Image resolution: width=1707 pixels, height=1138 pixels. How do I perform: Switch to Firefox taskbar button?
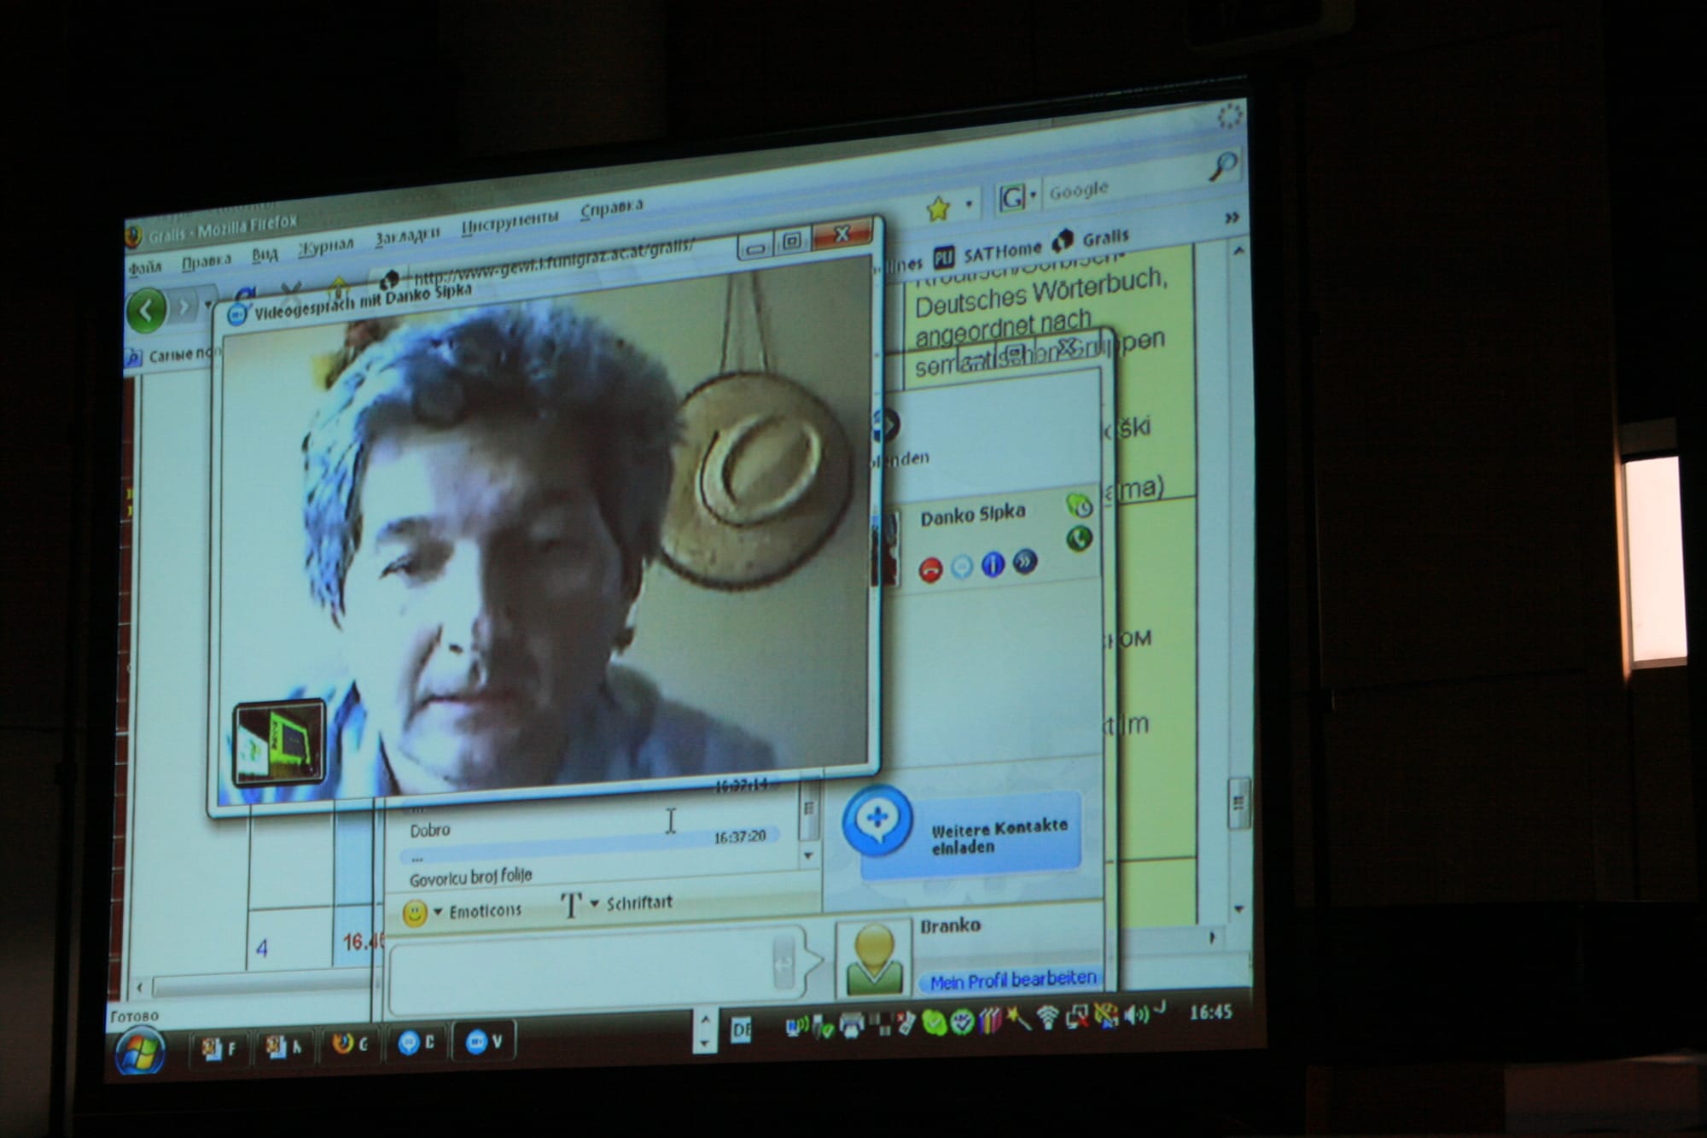[x=351, y=1044]
